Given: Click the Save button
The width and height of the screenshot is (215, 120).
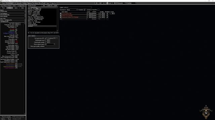Looking at the screenshot, I should pyautogui.click(x=48, y=3).
